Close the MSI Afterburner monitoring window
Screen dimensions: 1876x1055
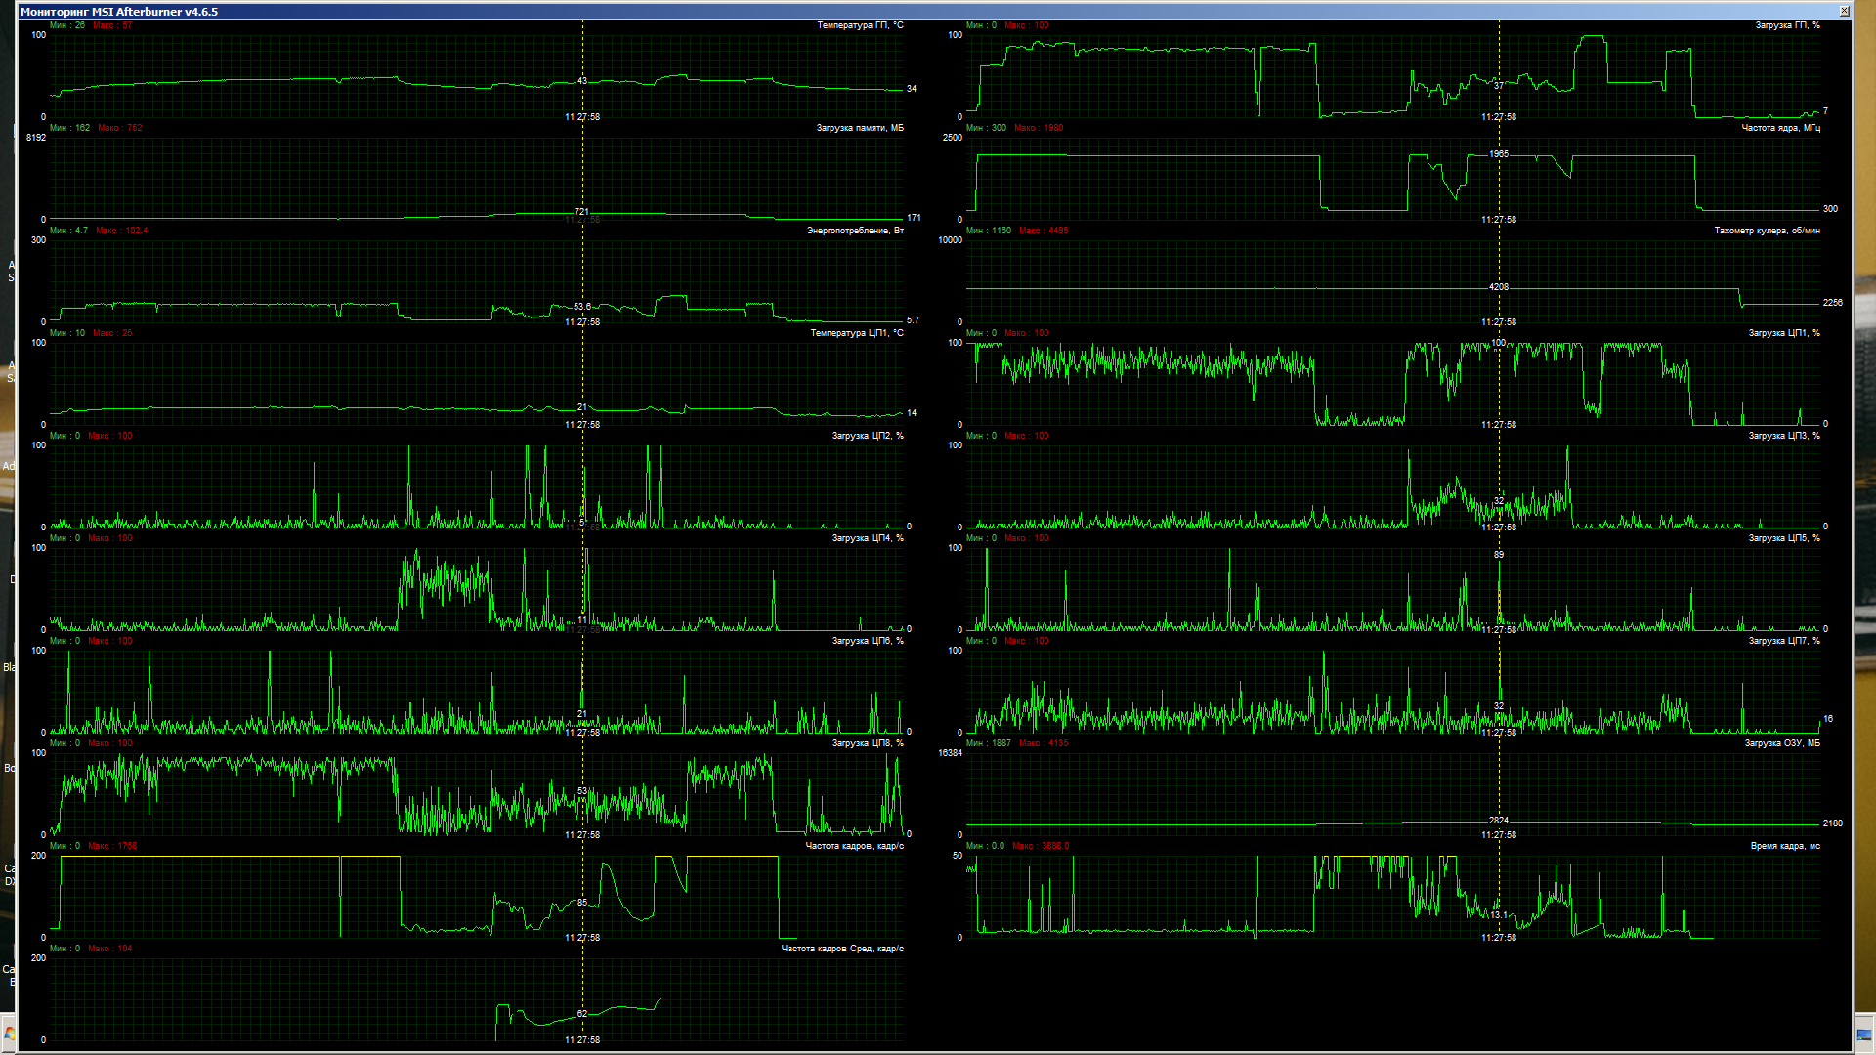point(1844,11)
